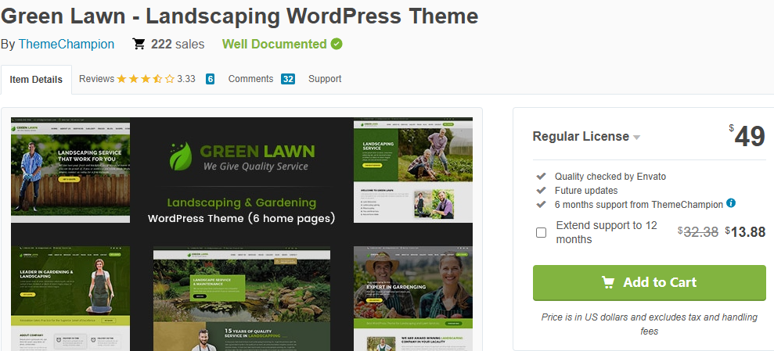This screenshot has height=351, width=774.
Task: Click the 3.33 rating value
Action: tap(186, 79)
